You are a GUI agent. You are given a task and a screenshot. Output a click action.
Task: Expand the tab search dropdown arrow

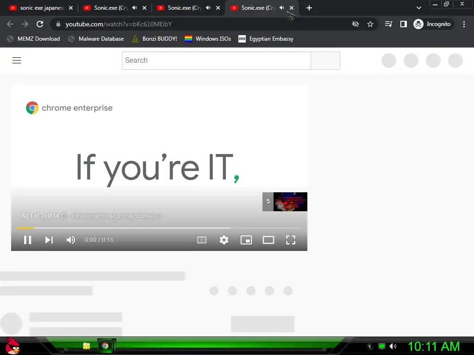[x=418, y=8]
